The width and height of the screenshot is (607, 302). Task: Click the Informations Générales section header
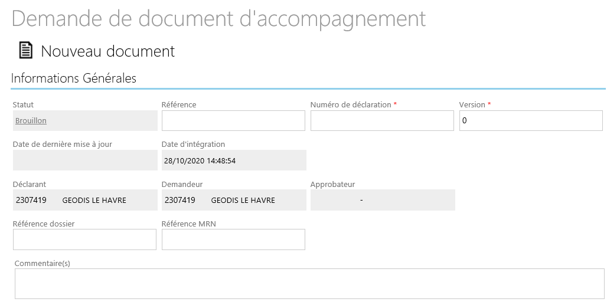click(74, 78)
